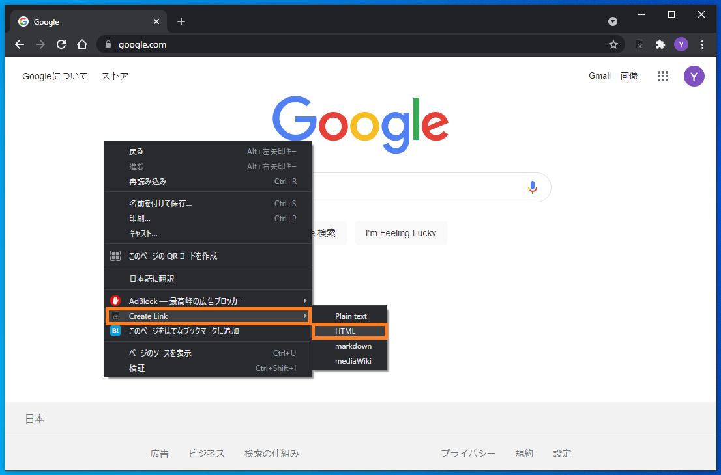Open the Create Link extension toolbar icon

coord(639,44)
